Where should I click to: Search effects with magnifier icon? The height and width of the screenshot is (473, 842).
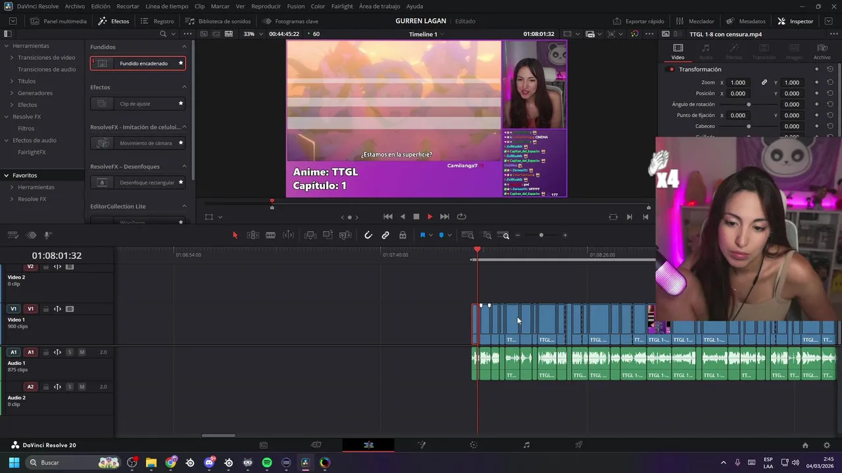point(163,34)
